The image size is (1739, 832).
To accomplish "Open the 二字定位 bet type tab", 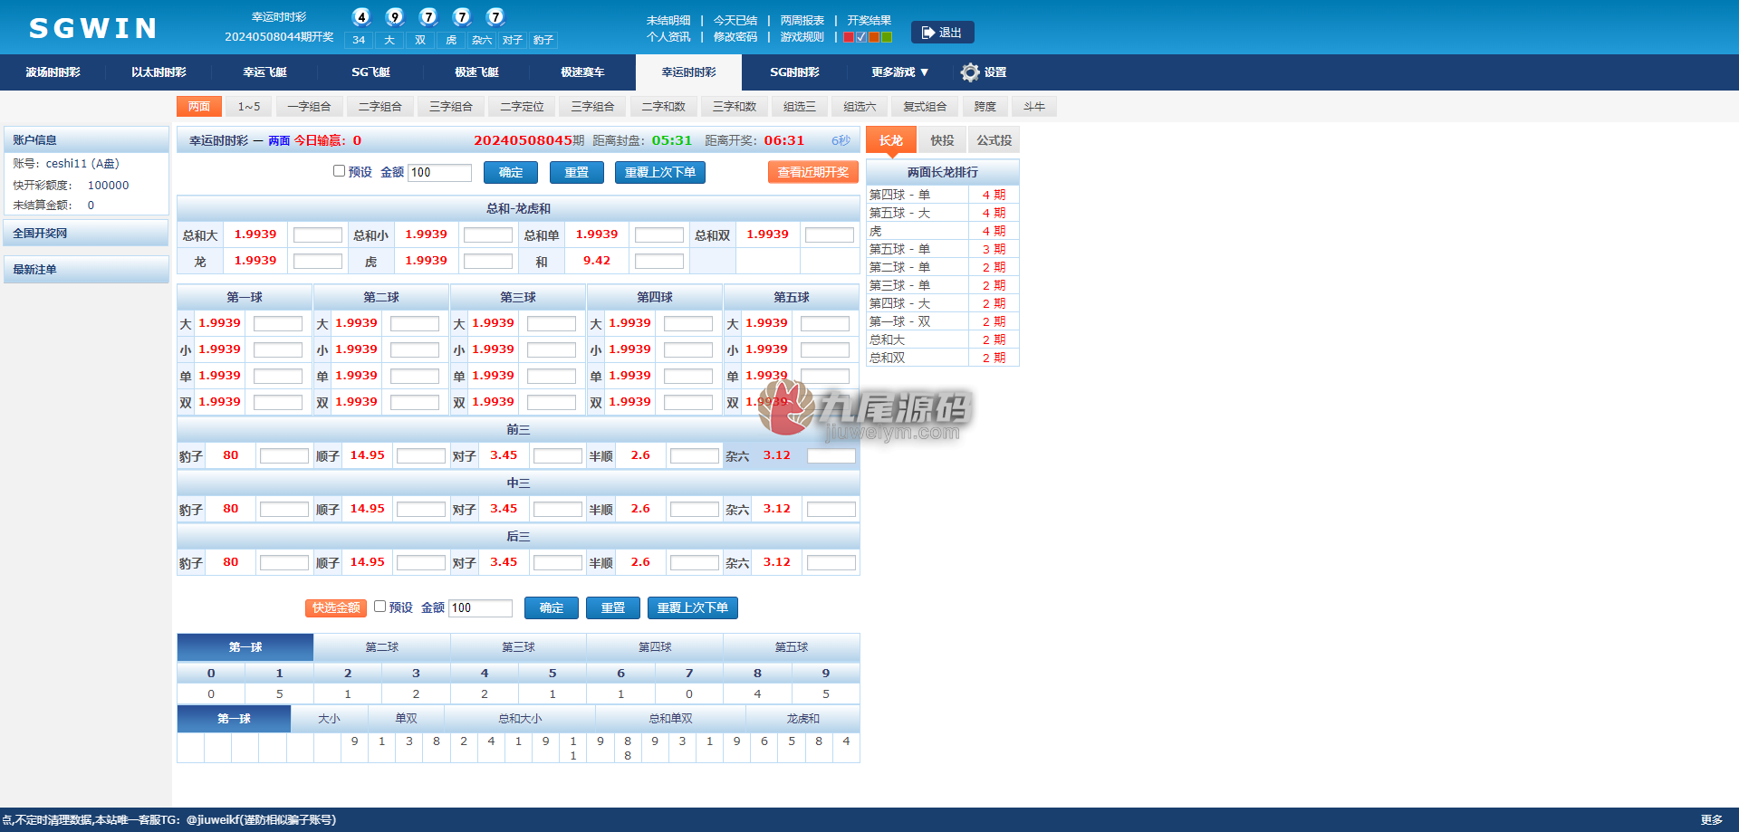I will point(523,107).
